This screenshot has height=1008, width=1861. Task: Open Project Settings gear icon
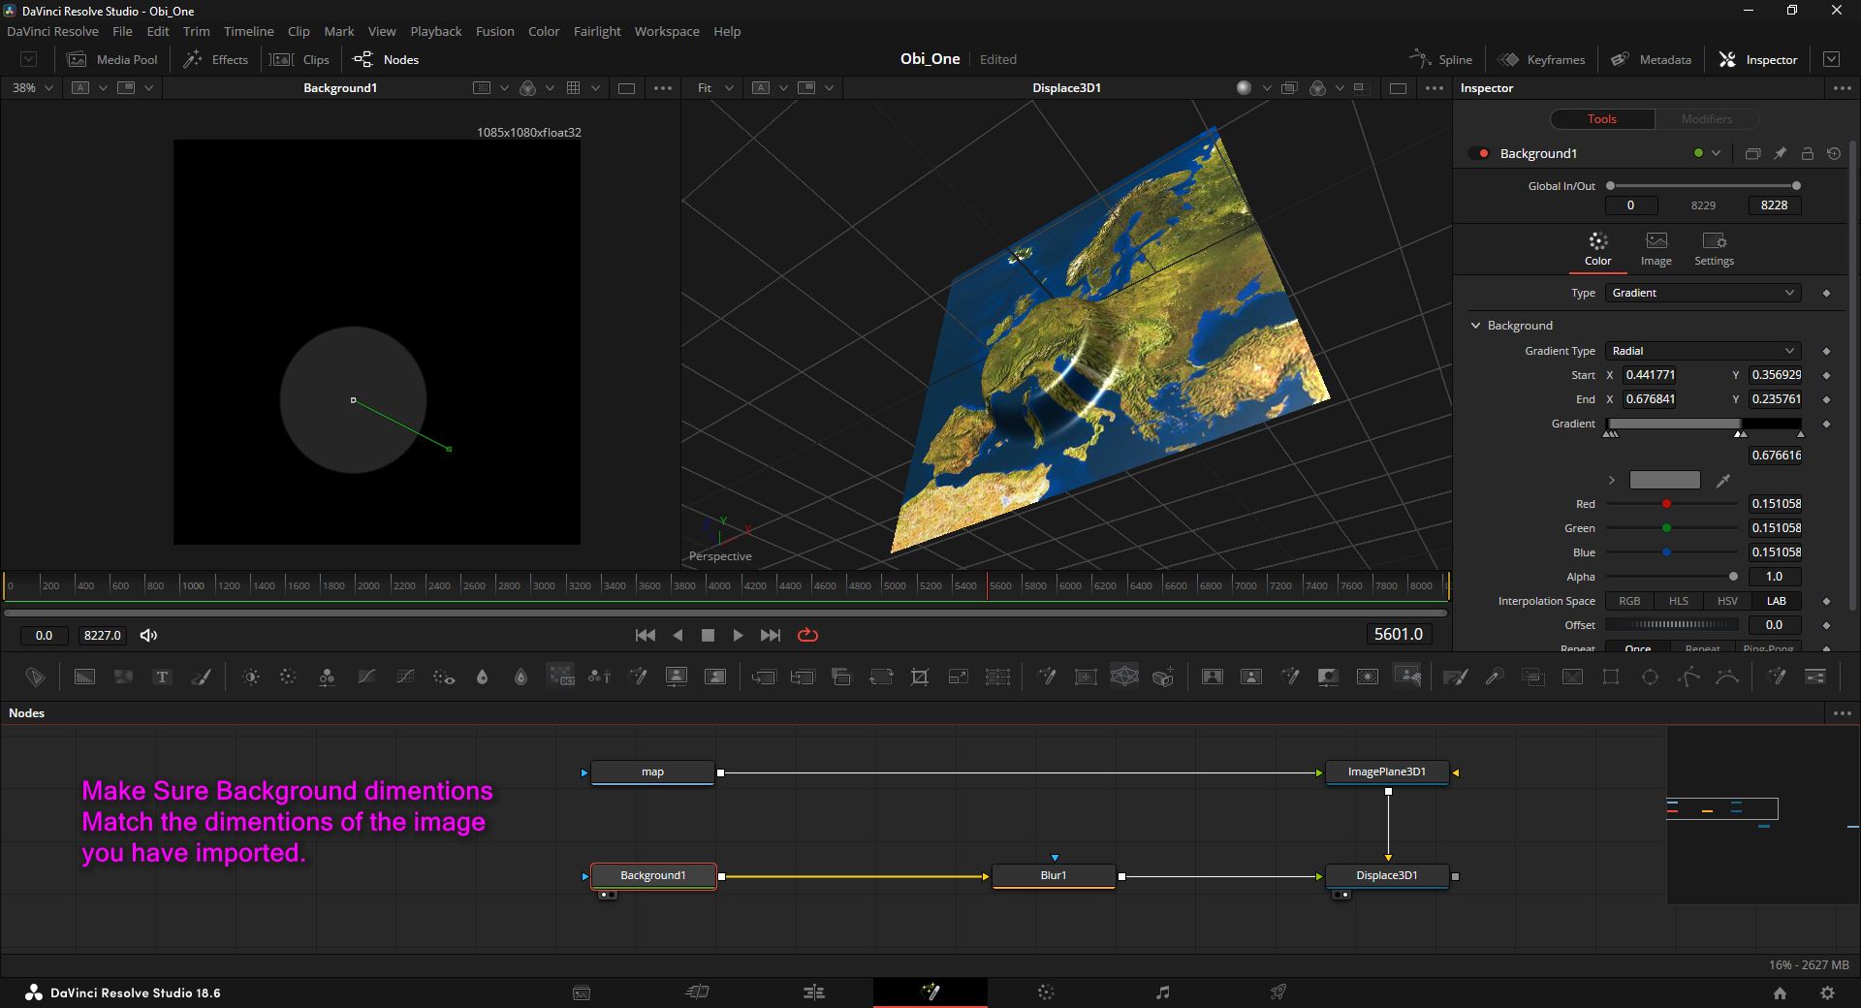[1827, 993]
